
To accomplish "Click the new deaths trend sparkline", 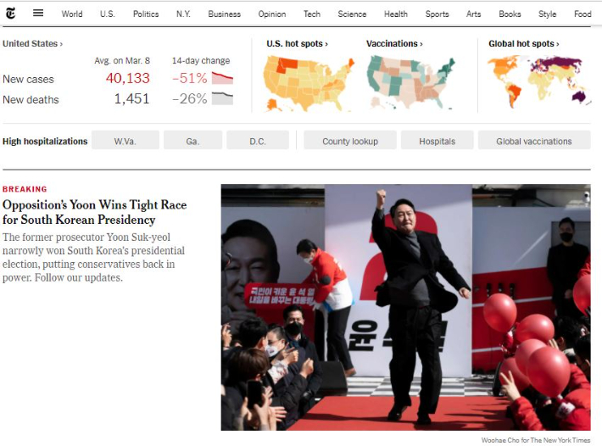I will (222, 98).
